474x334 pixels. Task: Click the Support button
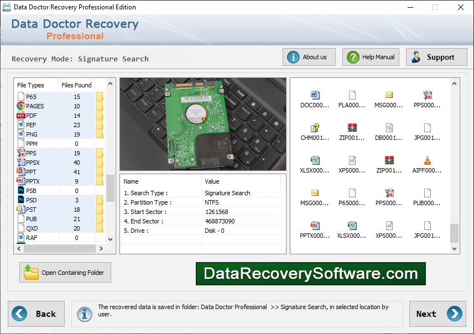point(436,56)
